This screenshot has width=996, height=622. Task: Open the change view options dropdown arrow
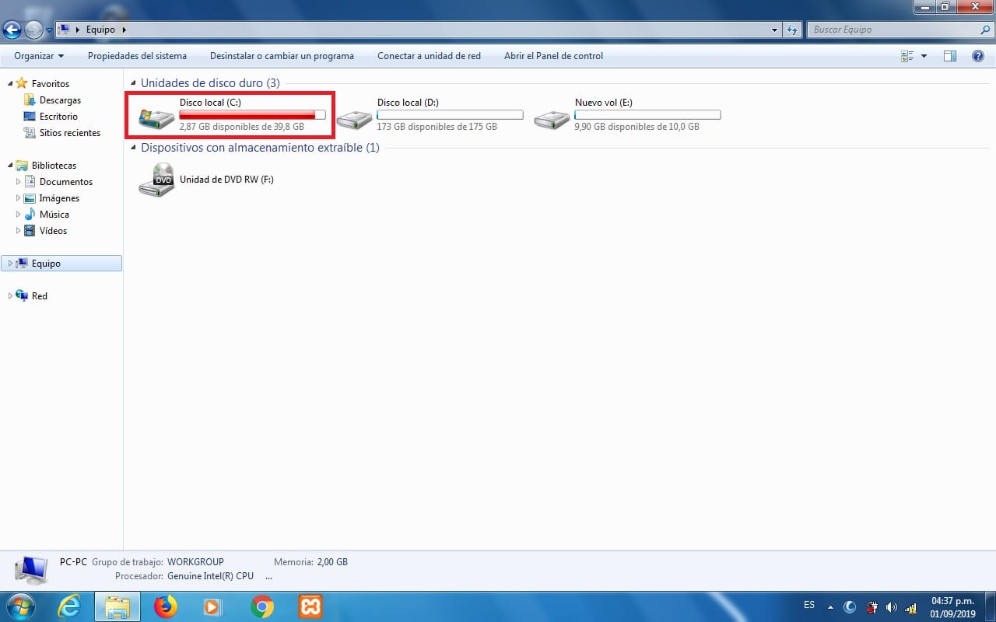[x=924, y=56]
